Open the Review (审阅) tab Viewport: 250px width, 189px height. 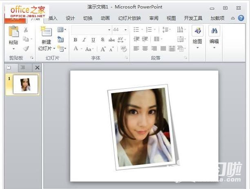point(154,18)
